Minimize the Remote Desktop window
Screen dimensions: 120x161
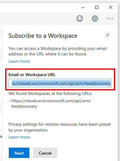(x=83, y=7)
